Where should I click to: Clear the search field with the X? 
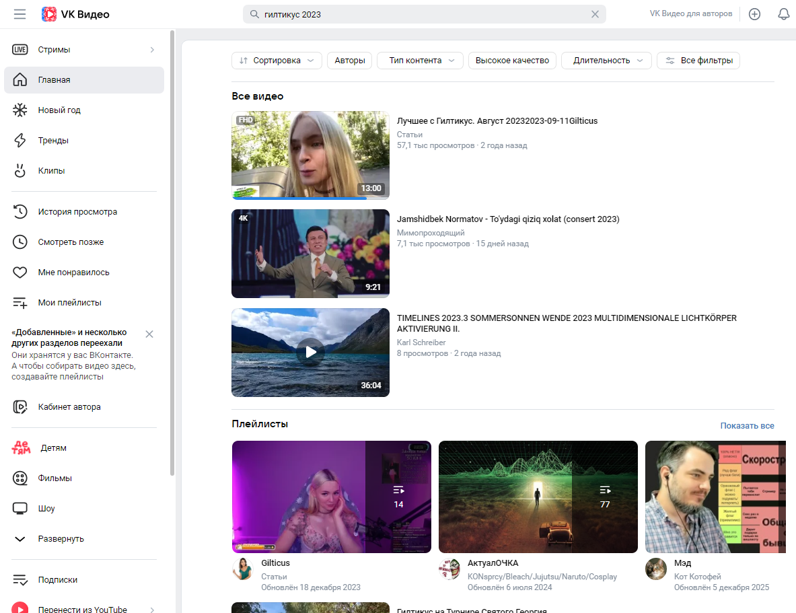click(x=595, y=14)
